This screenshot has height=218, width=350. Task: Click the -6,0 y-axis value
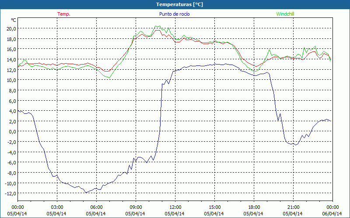(12, 163)
